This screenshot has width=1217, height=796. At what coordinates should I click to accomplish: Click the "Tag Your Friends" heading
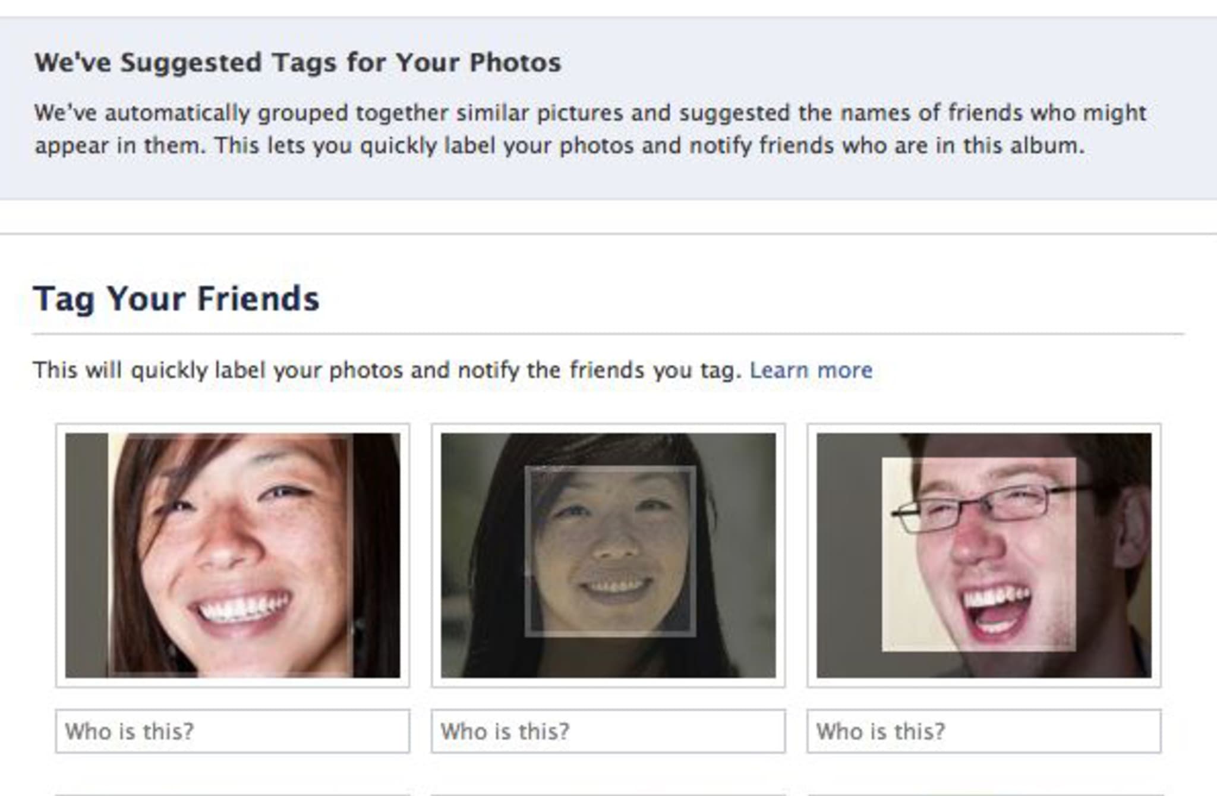point(176,298)
